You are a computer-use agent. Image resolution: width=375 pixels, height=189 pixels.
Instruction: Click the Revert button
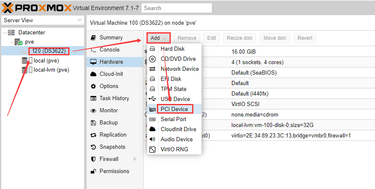point(305,38)
